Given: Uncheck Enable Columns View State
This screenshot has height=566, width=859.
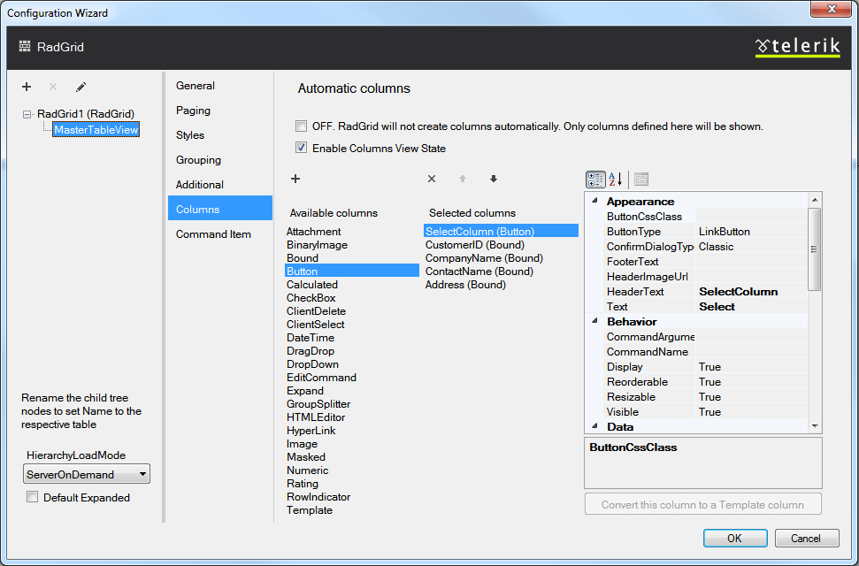Looking at the screenshot, I should tap(302, 148).
